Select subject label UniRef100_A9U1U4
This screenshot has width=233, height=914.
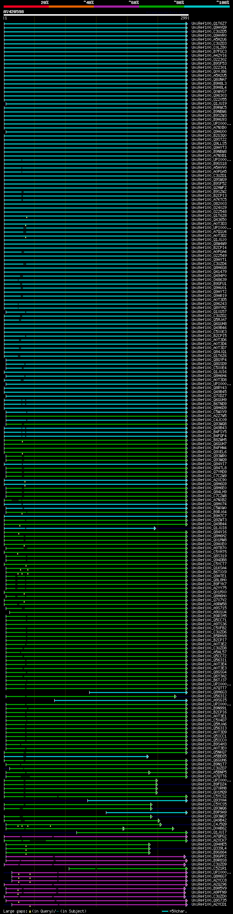point(209,612)
